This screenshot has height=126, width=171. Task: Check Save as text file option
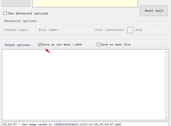pyautogui.click(x=98, y=44)
